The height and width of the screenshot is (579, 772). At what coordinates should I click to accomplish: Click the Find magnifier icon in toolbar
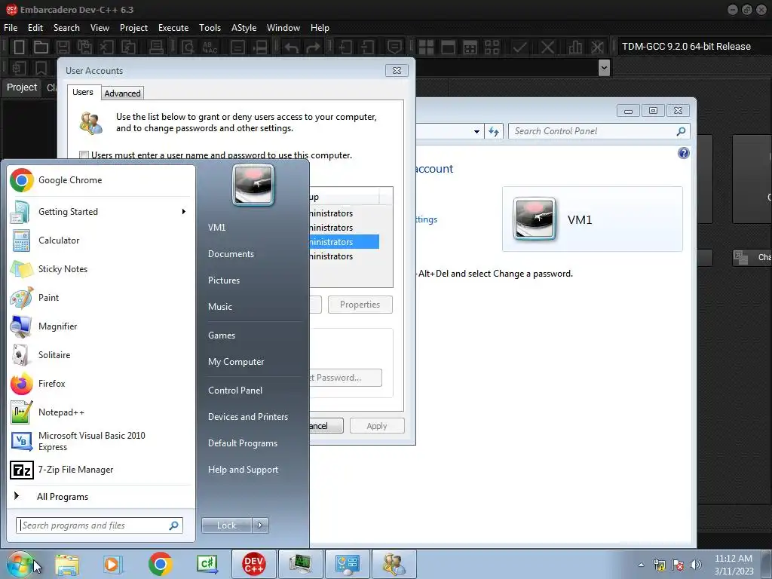click(188, 47)
